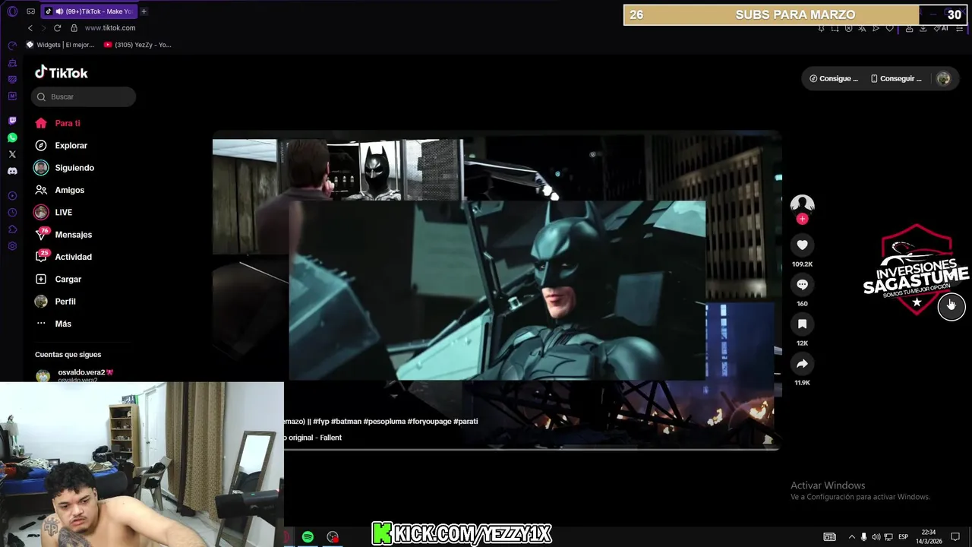
Task: Like the video with heart icon
Action: pyautogui.click(x=802, y=245)
